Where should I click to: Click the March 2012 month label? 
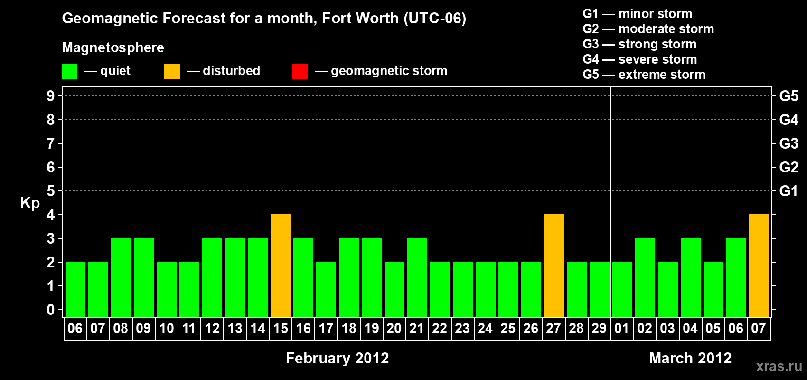tap(690, 358)
